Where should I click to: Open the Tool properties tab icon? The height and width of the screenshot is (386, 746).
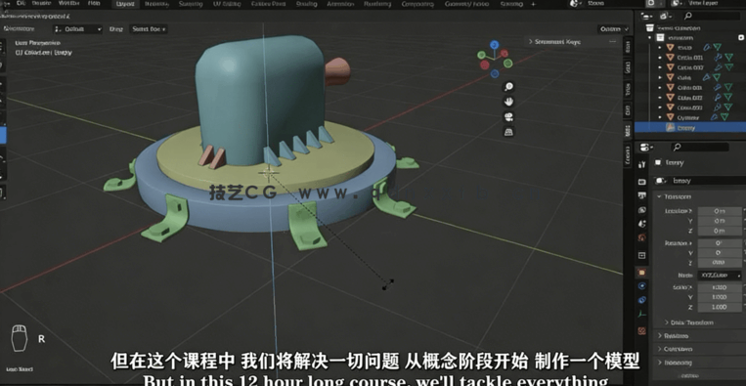[641, 164]
